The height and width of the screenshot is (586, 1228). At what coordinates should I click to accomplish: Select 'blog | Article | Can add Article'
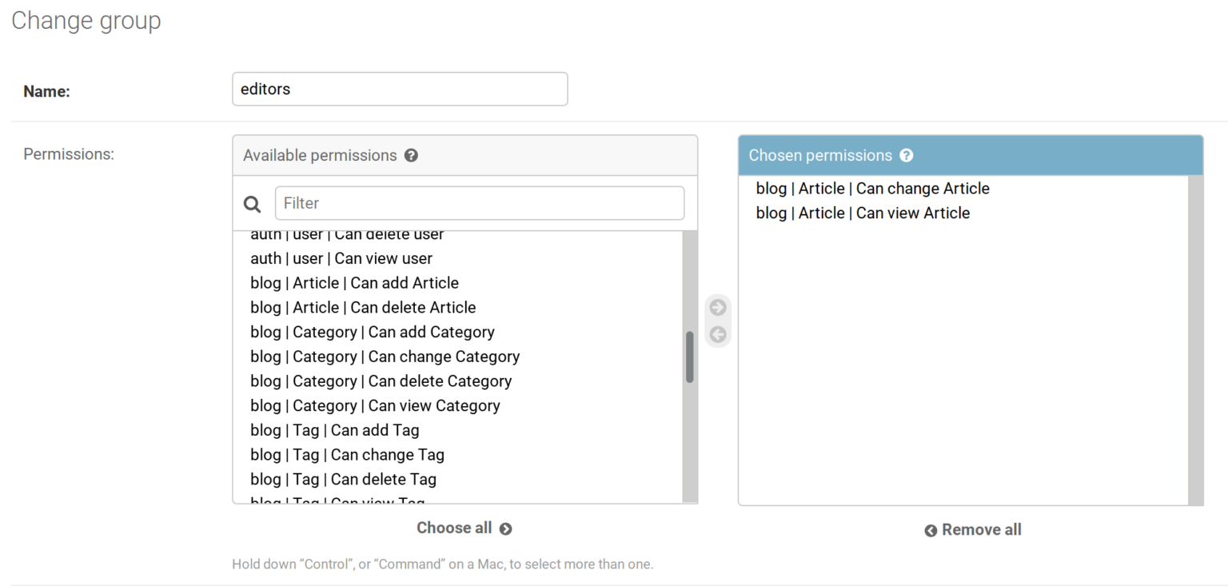click(354, 283)
